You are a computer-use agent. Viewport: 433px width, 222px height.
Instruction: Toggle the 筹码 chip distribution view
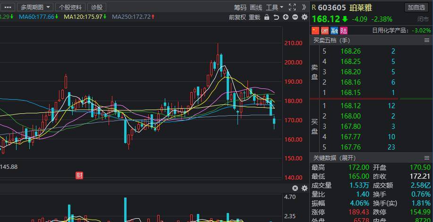coord(240,7)
